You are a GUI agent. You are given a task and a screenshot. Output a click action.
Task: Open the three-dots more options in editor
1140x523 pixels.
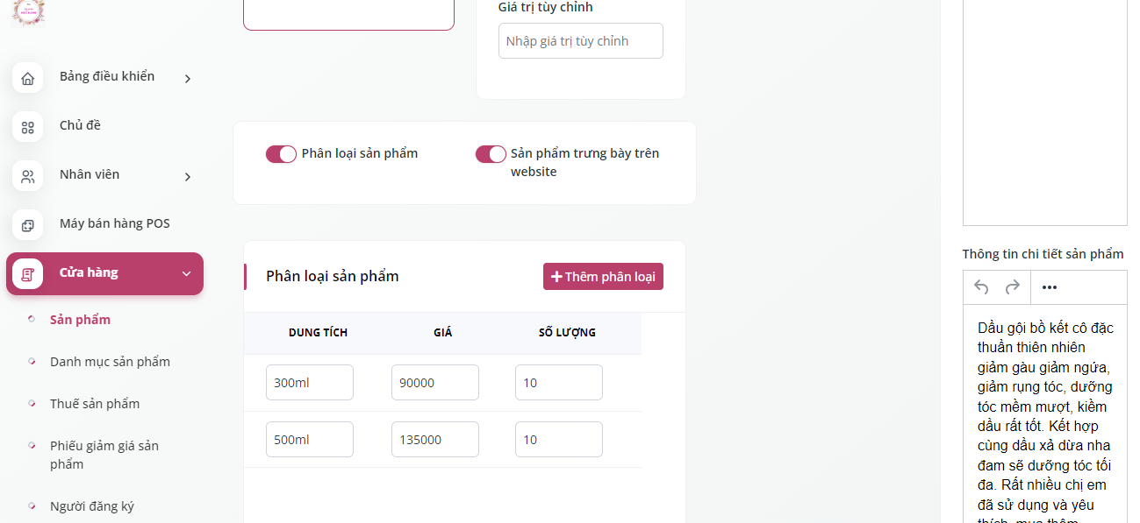point(1050,287)
